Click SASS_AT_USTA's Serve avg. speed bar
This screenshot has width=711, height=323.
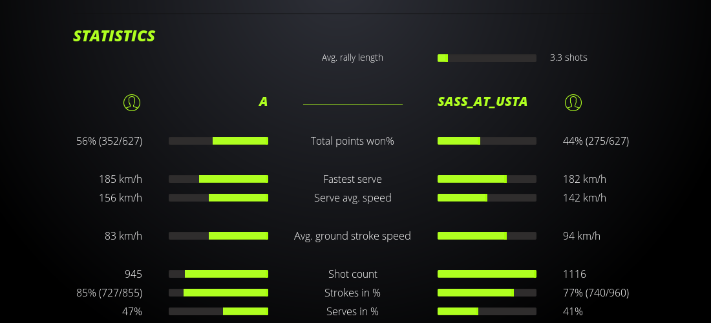pos(487,198)
